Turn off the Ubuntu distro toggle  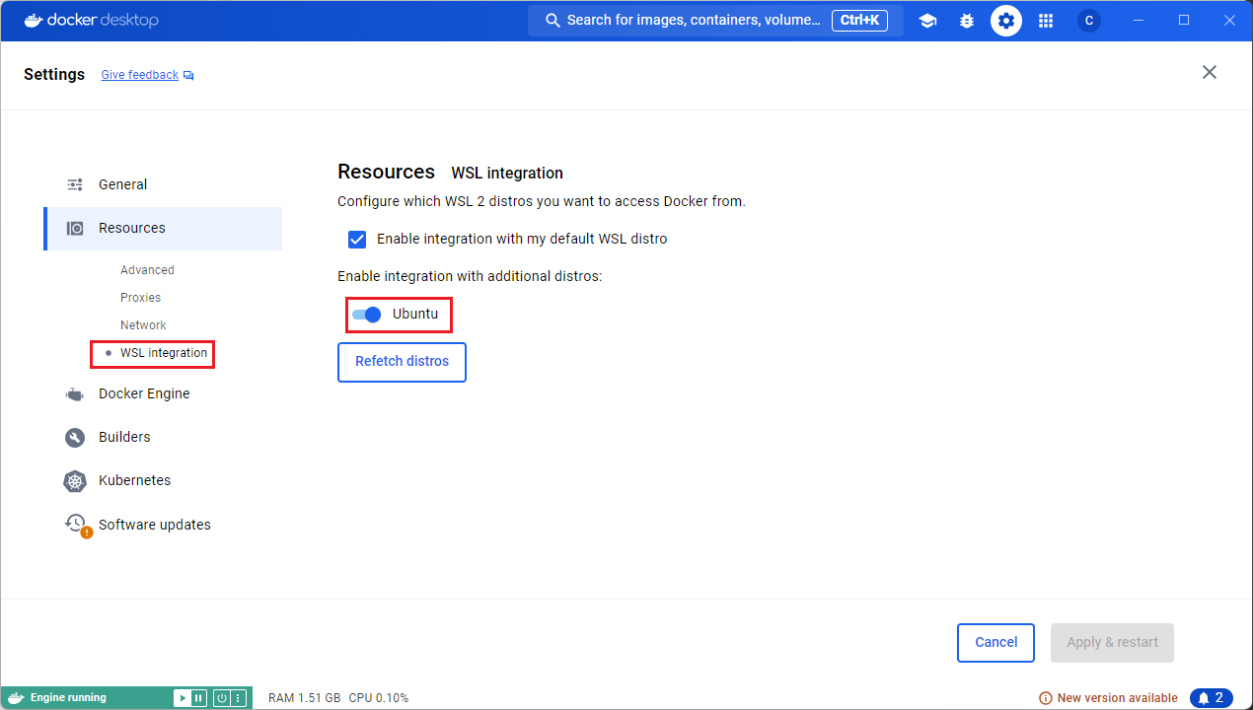click(366, 314)
